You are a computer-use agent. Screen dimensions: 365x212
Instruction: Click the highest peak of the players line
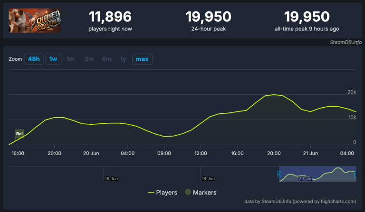coord(274,95)
